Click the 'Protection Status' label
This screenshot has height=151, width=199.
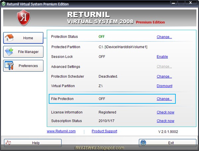pos(64,37)
